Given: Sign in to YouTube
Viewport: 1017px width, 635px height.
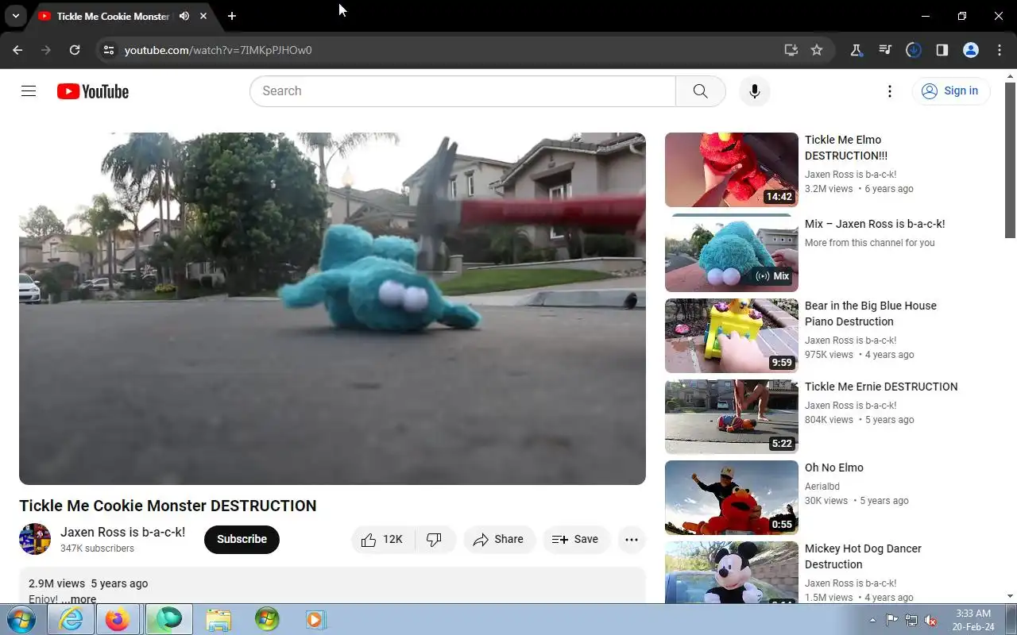Looking at the screenshot, I should 951,91.
